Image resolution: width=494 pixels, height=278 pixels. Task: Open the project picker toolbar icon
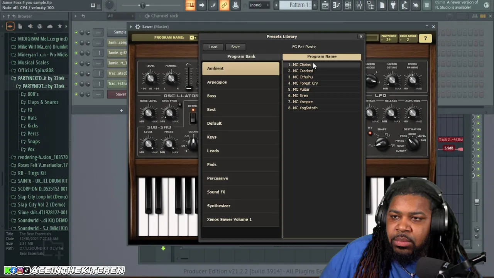pos(382,5)
